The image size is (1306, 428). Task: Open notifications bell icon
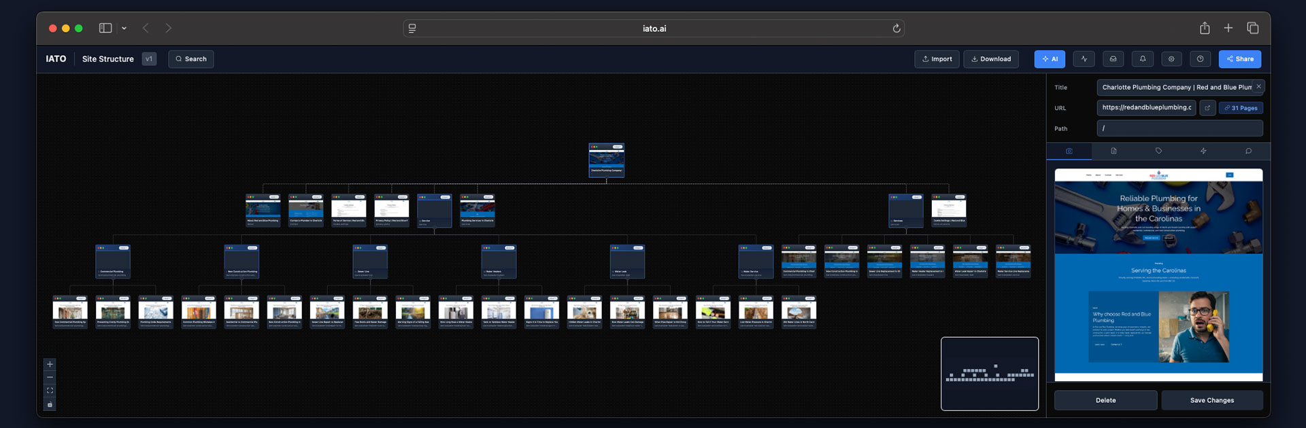1142,59
